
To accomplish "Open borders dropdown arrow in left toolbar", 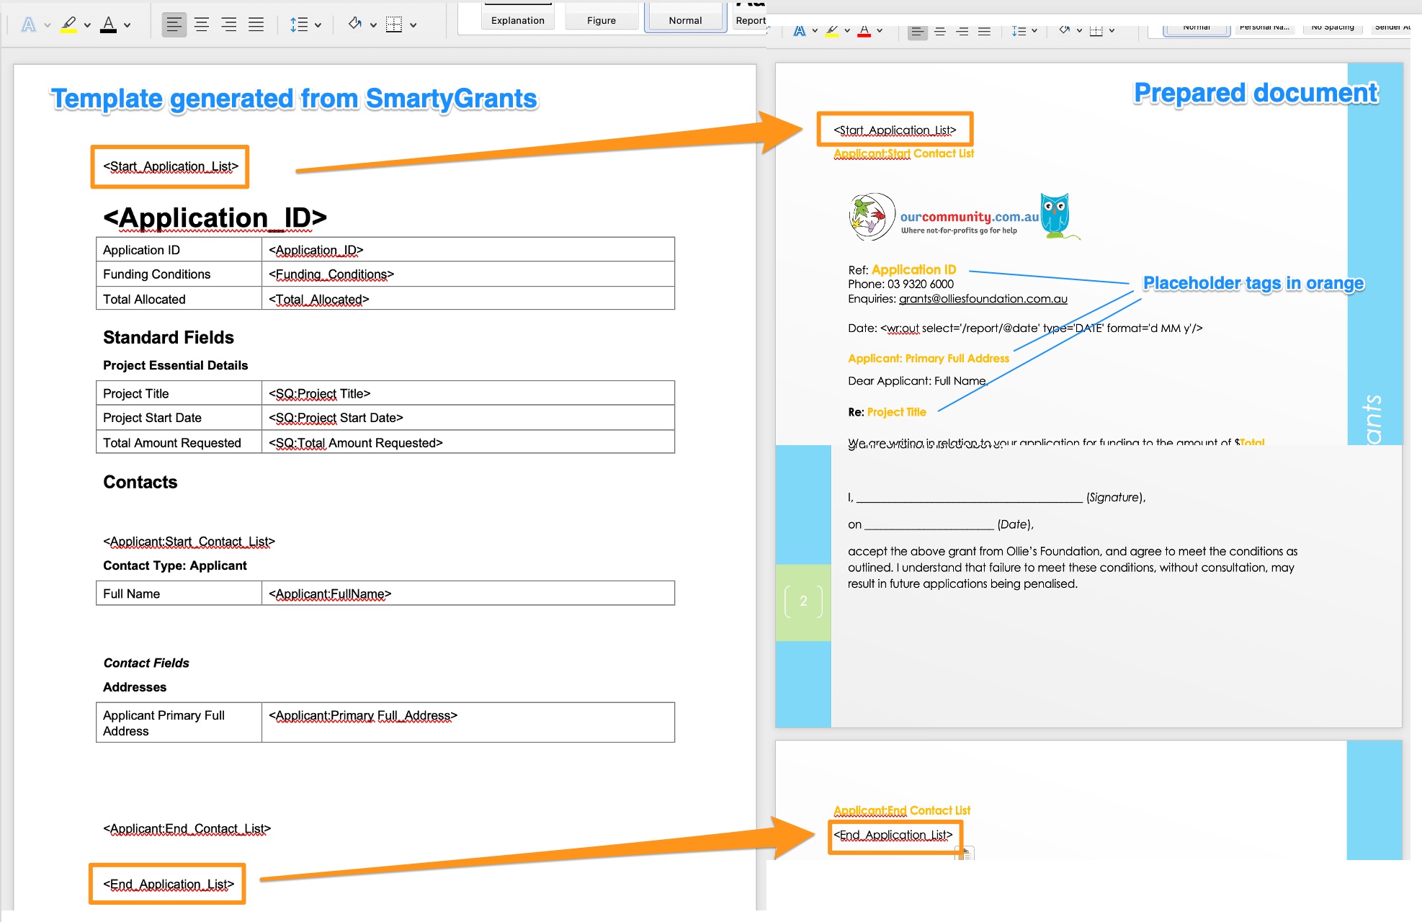I will (x=413, y=25).
